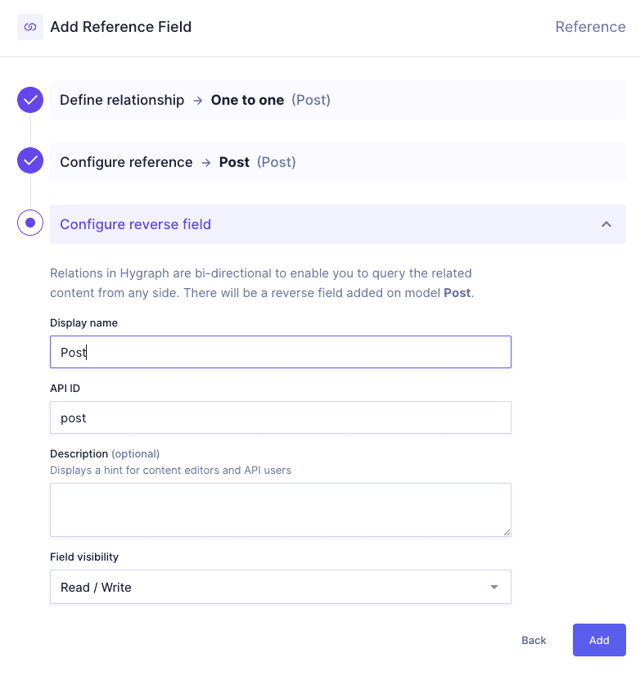Select the Configure reverse field section header

[x=137, y=223]
